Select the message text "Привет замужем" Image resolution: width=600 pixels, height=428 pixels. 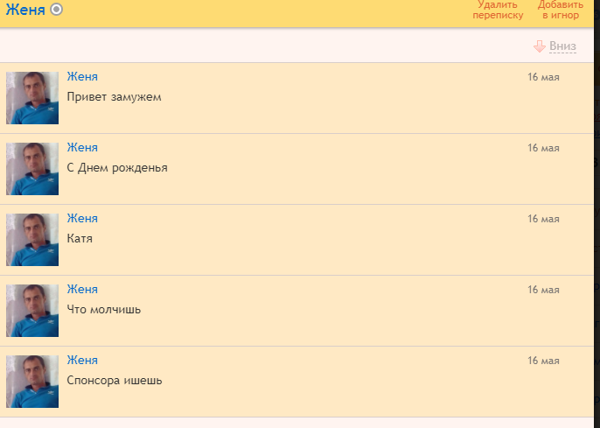pos(114,97)
